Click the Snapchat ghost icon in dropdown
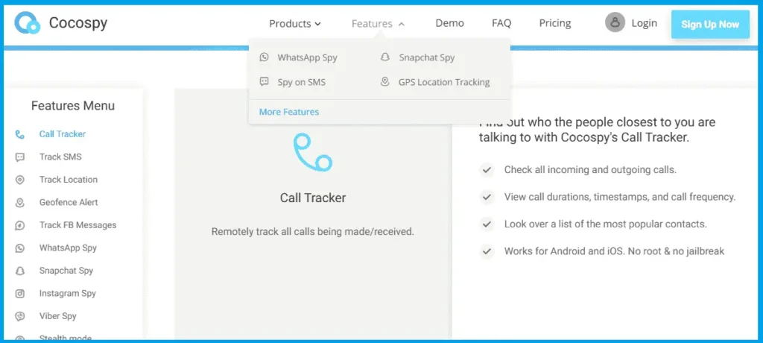The image size is (763, 343). pos(384,57)
